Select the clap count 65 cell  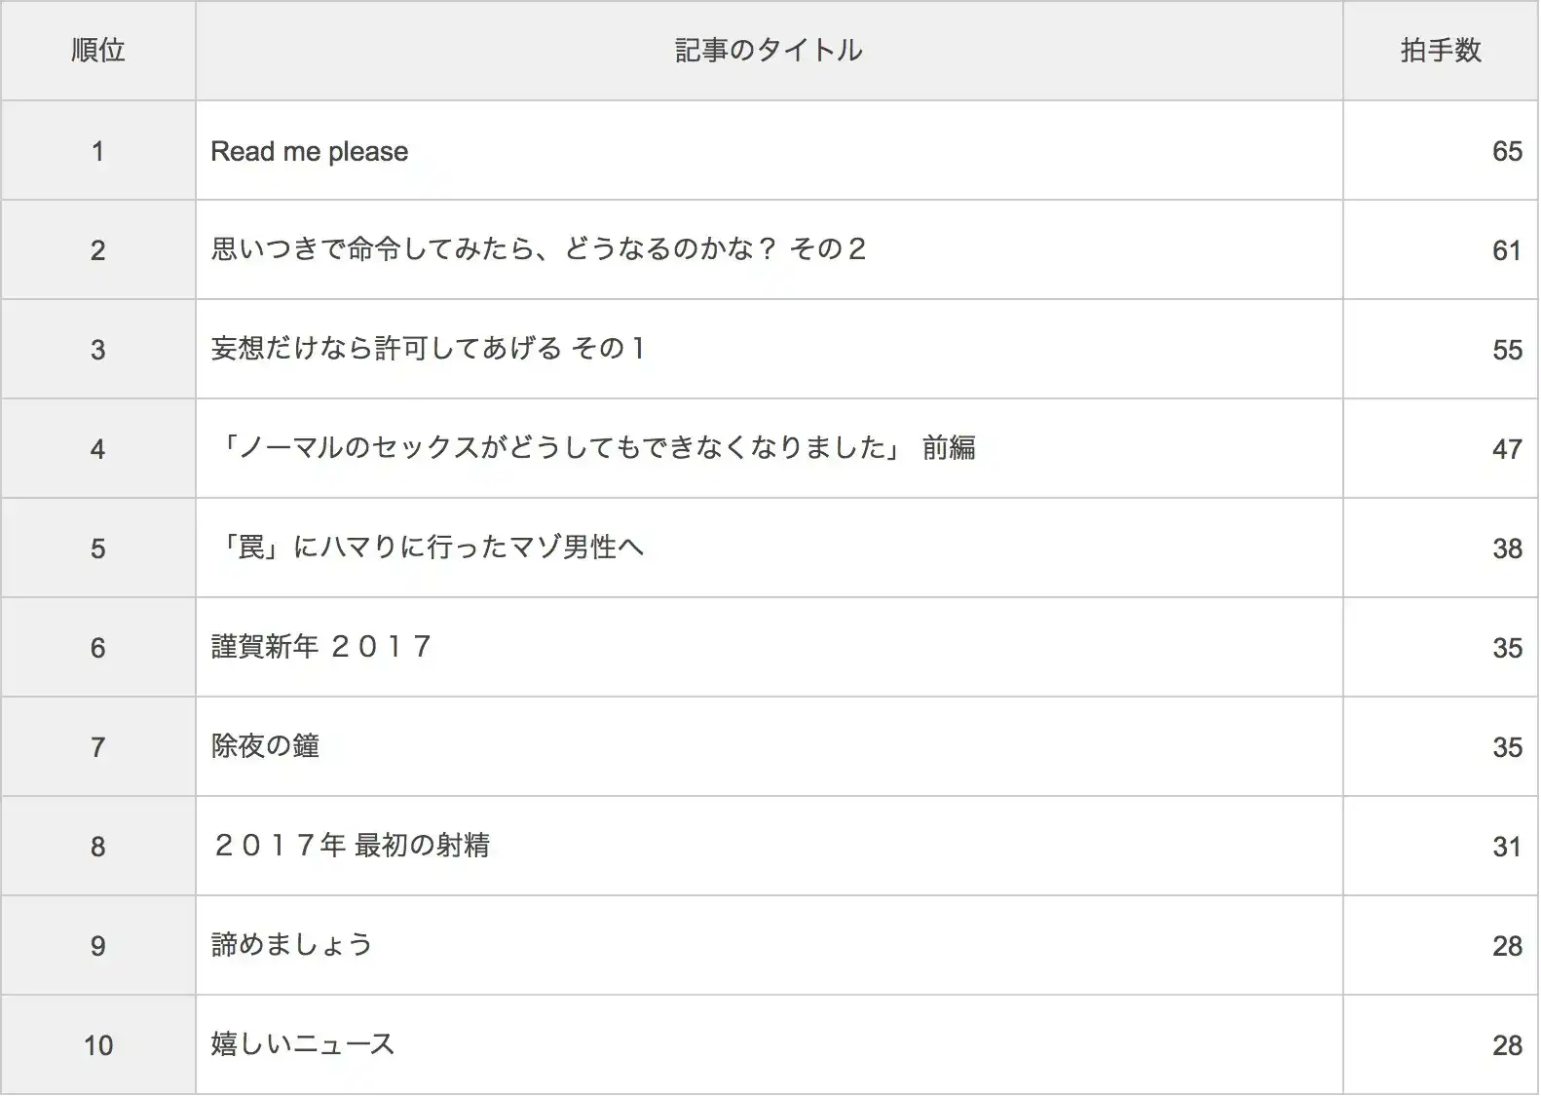pos(1506,152)
